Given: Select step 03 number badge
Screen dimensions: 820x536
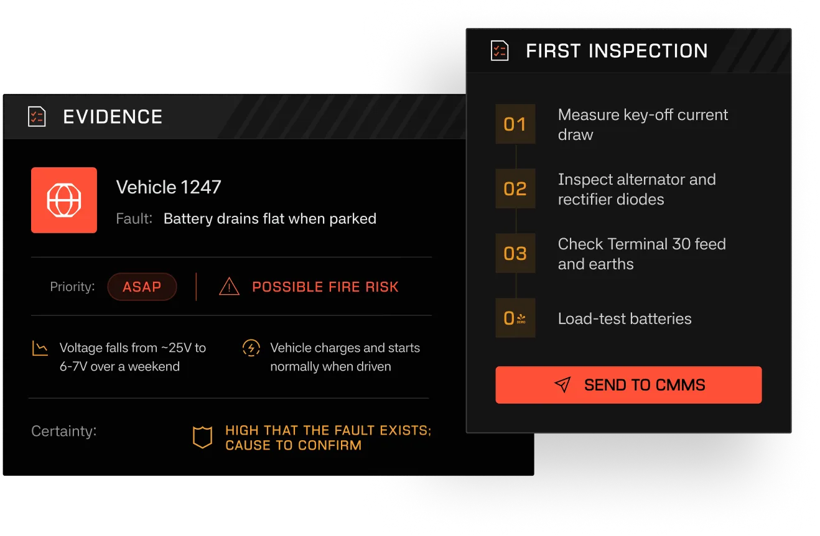Looking at the screenshot, I should point(515,254).
